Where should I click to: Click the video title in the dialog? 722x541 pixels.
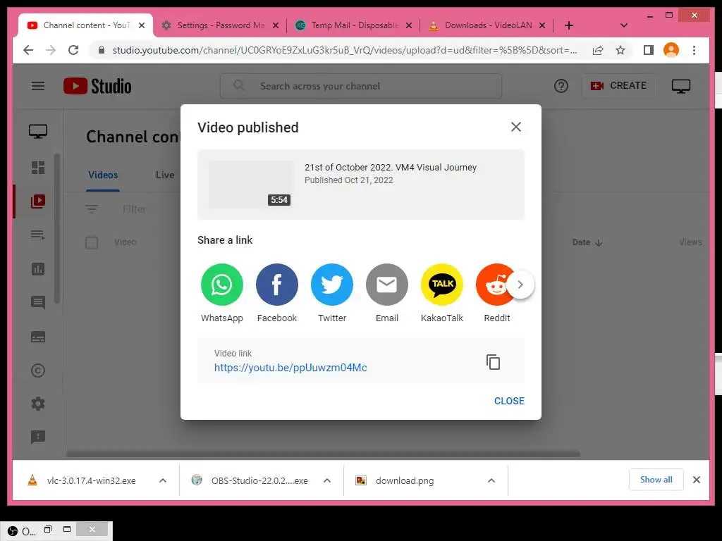391,168
